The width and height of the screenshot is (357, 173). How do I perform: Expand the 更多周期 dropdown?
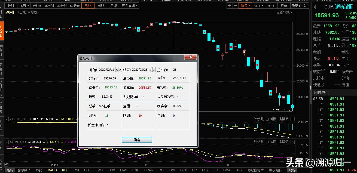coord(129,6)
